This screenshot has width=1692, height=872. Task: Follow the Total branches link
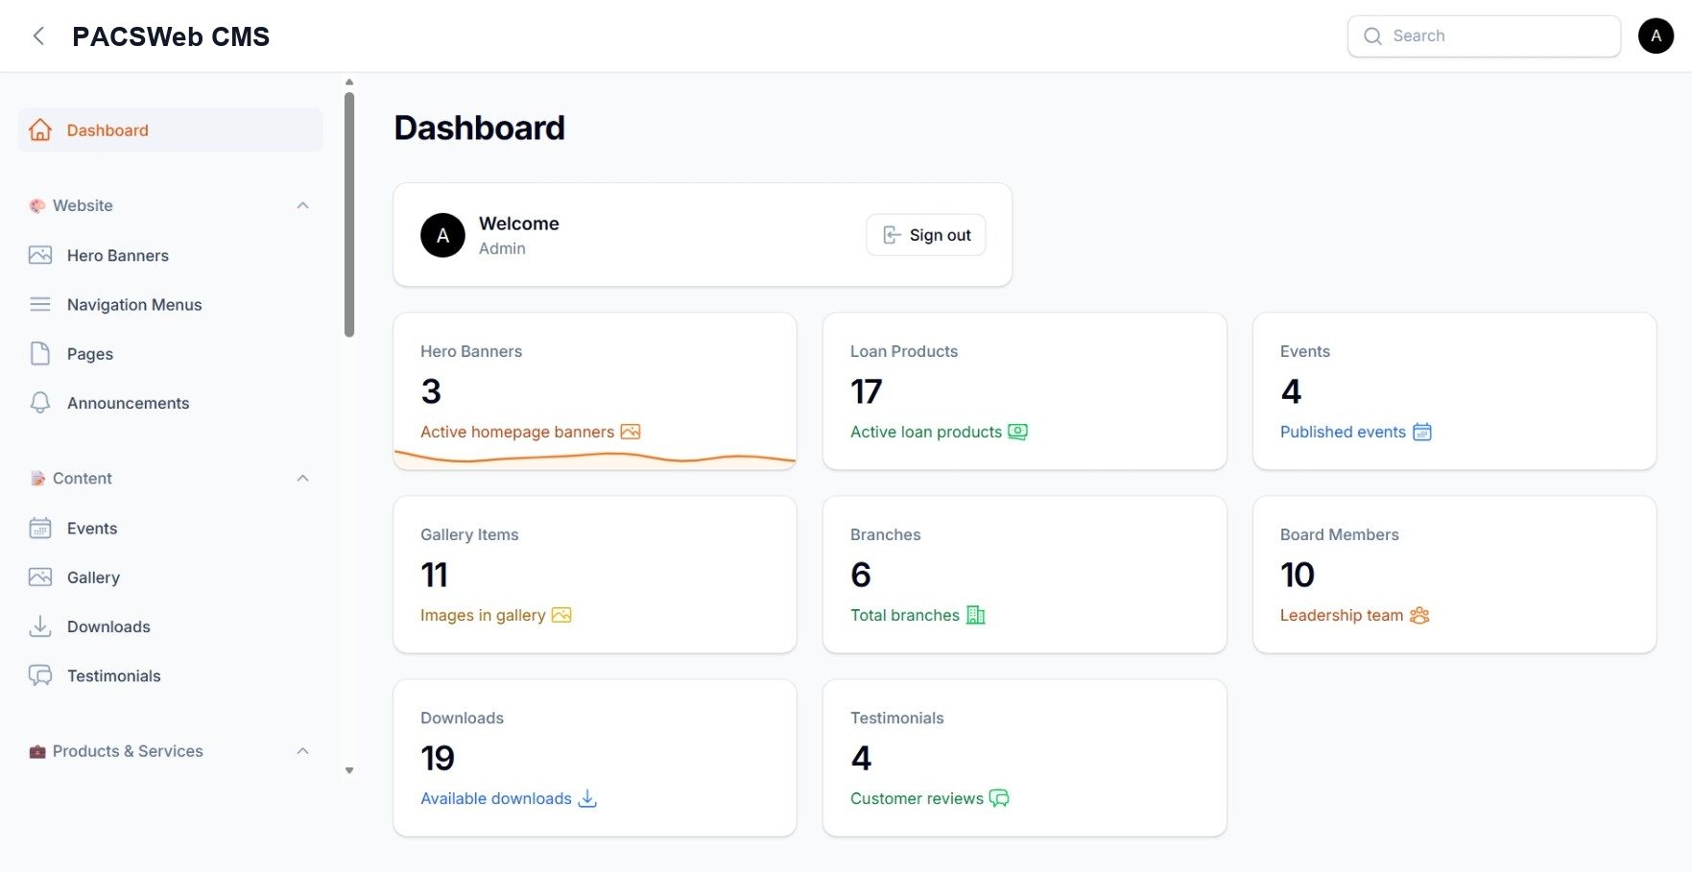[x=905, y=615]
